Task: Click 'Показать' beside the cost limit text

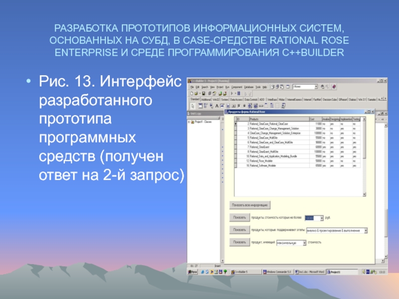Action: click(239, 218)
